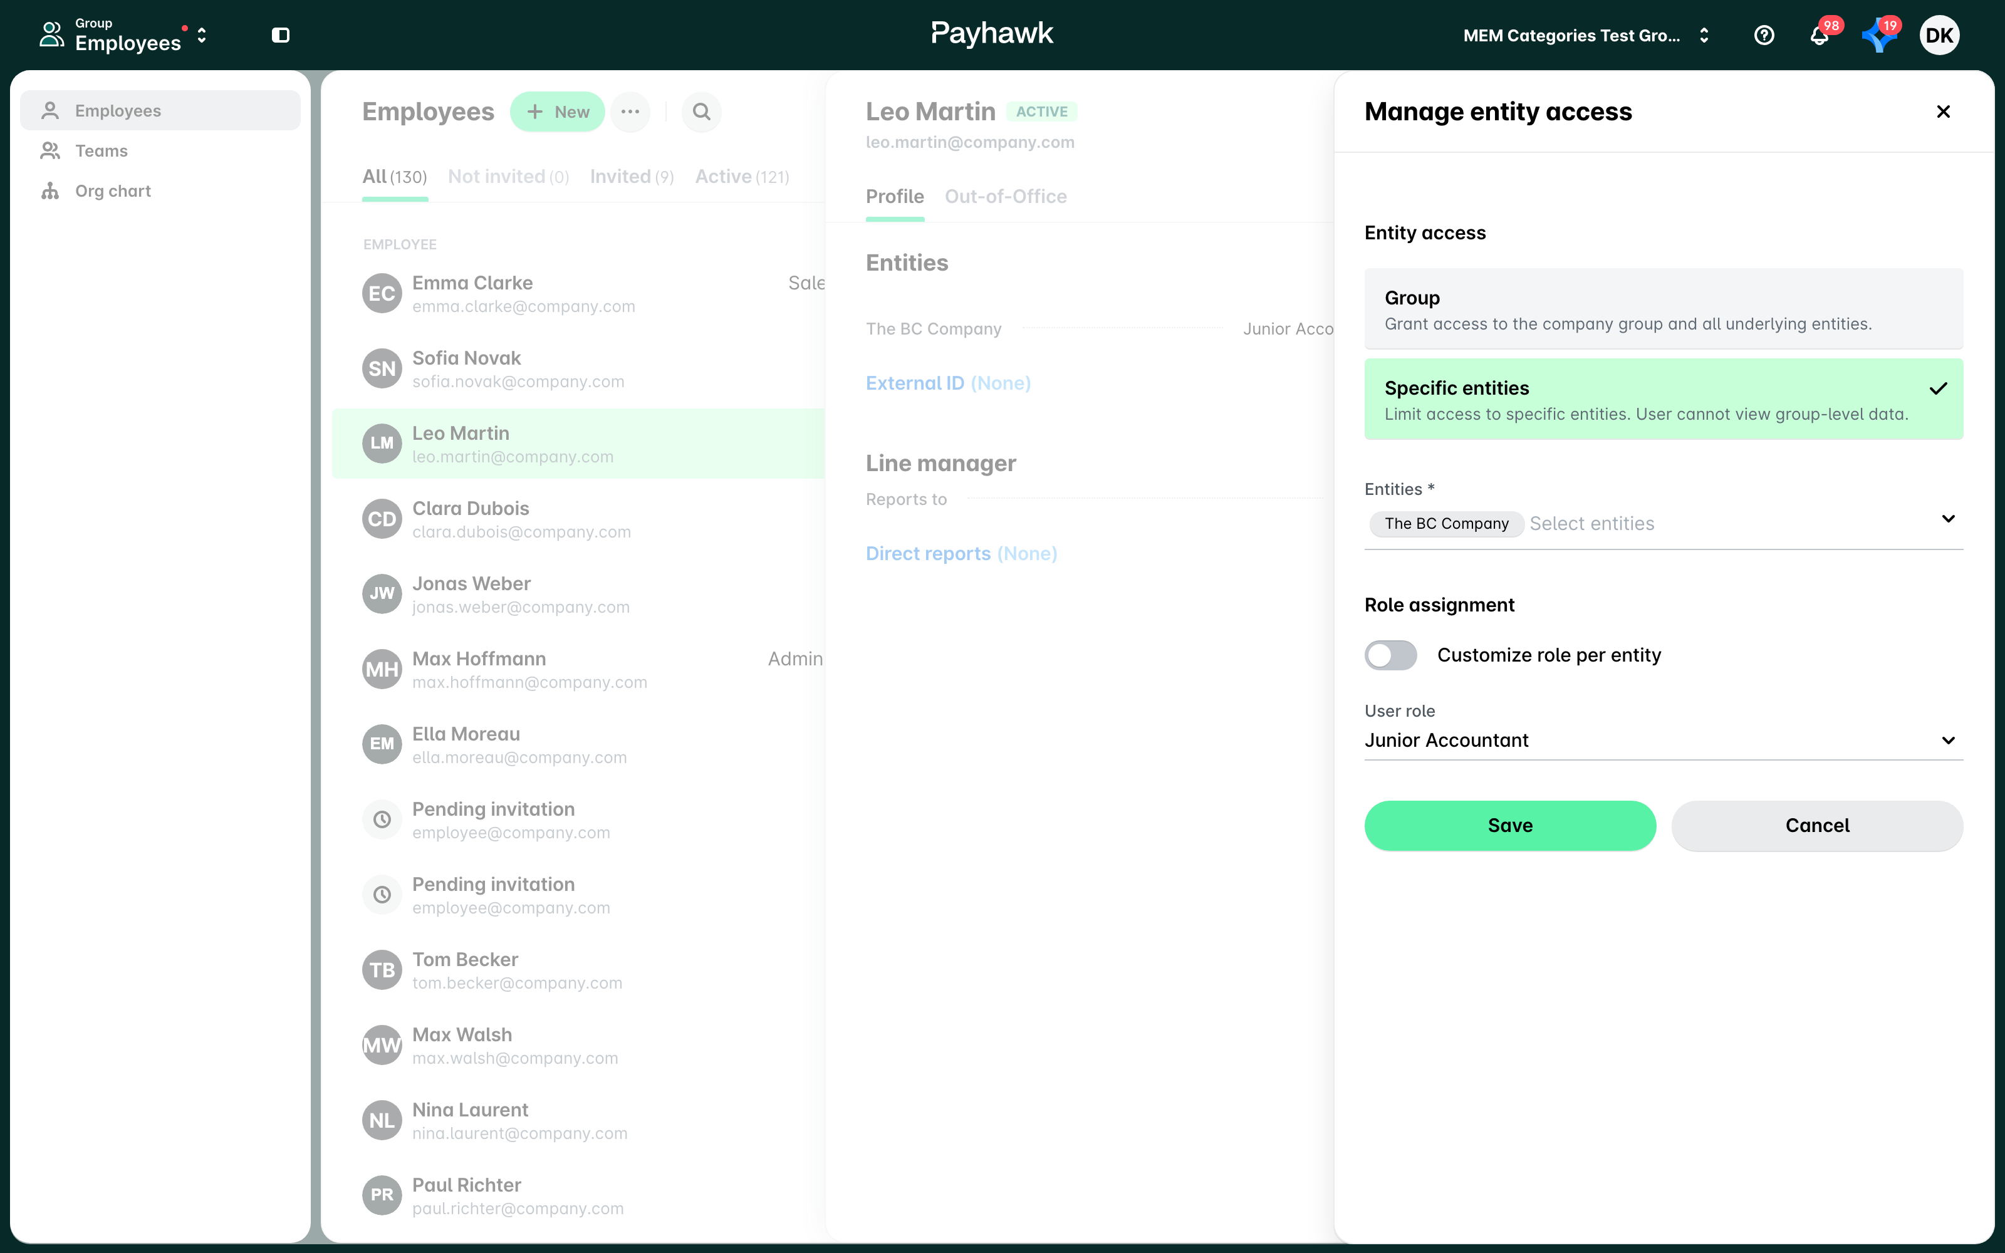The width and height of the screenshot is (2005, 1253).
Task: Click the clock icon of first Pending invitation
Action: (382, 819)
